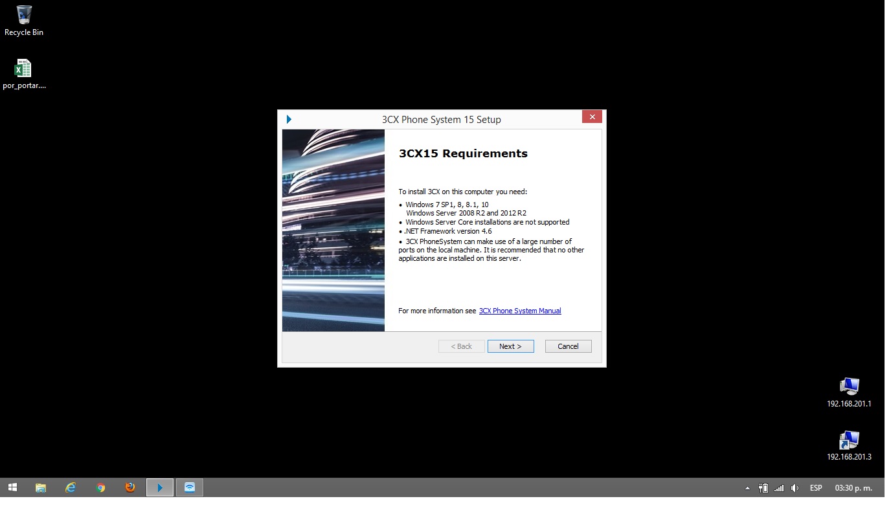Open the ESP input language selector
Screen dimensions: 891x523
pyautogui.click(x=816, y=488)
